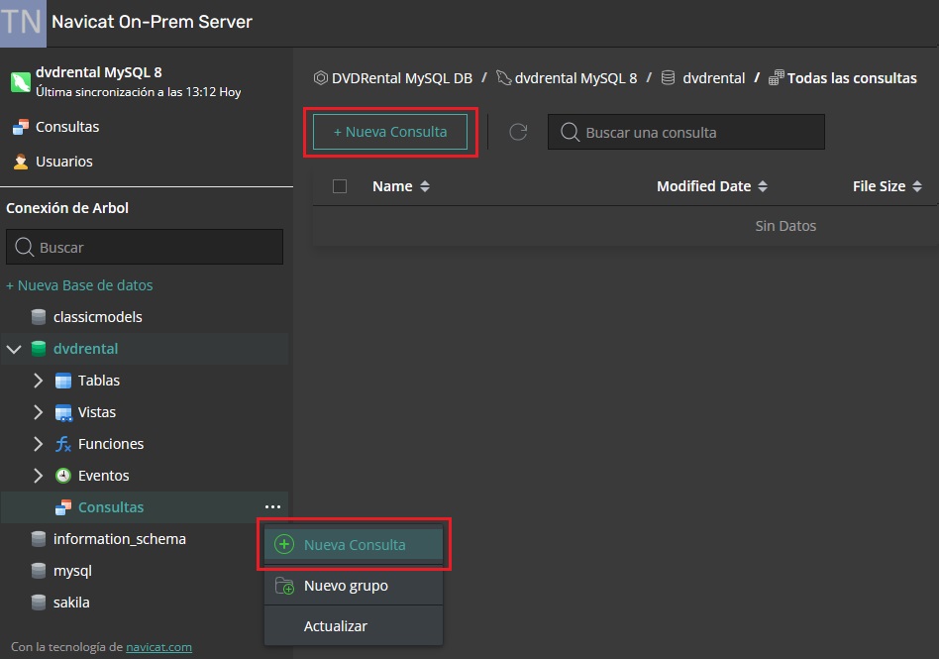Image resolution: width=939 pixels, height=659 pixels.
Task: Click the top Consultas query icon
Action: (x=21, y=127)
